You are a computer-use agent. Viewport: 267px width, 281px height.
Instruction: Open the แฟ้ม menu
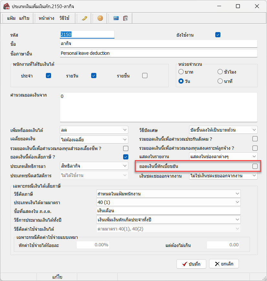click(x=11, y=18)
